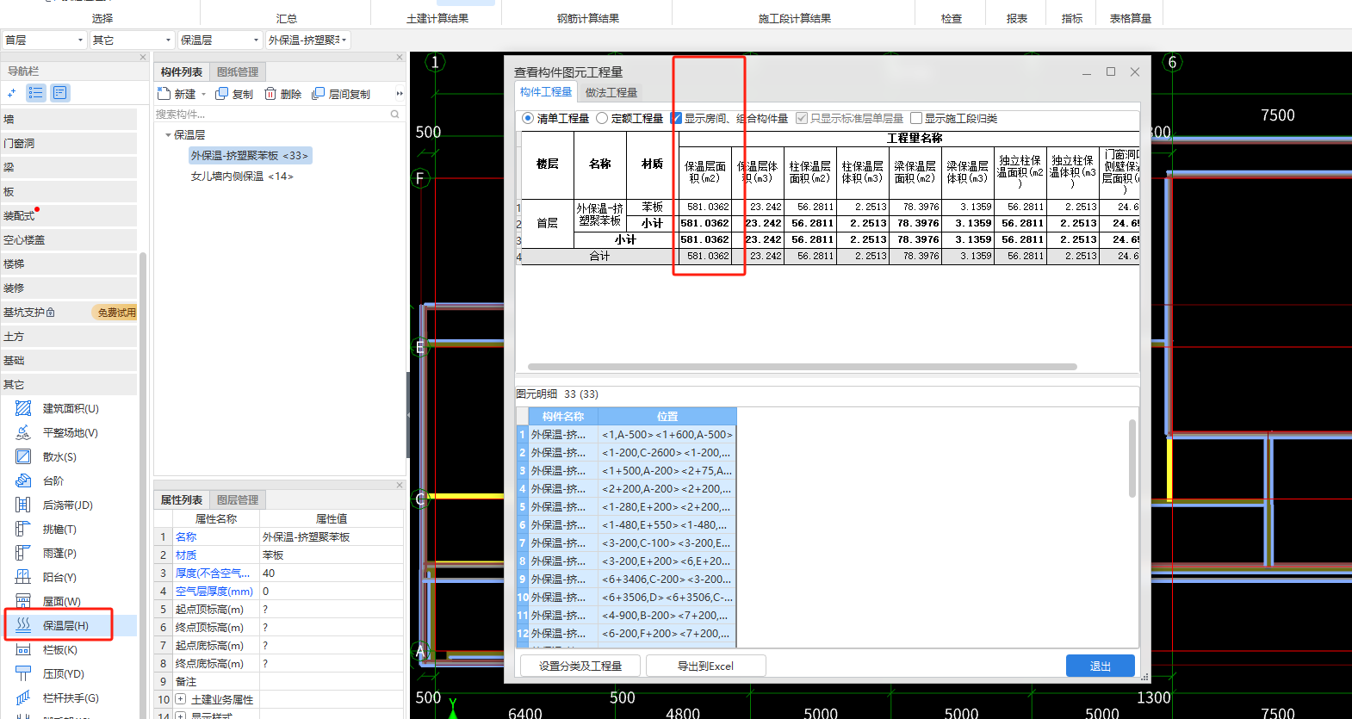
Task: Open 报表 ribbon section
Action: pos(1017,18)
